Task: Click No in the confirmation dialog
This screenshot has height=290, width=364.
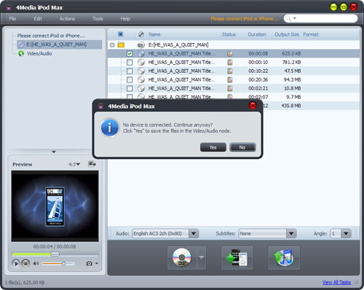Action: 242,147
